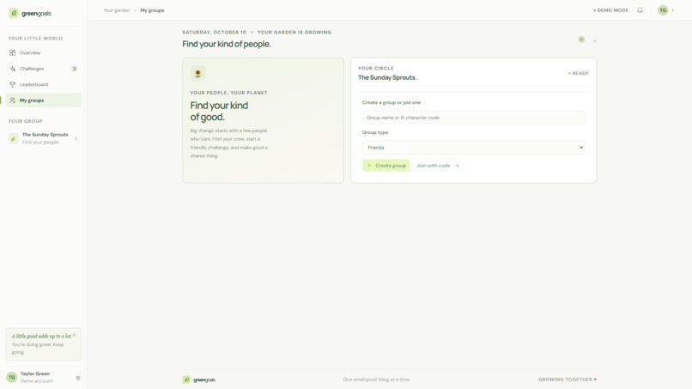
Task: Click the small icon beside Demo account
Action: pyautogui.click(x=78, y=378)
